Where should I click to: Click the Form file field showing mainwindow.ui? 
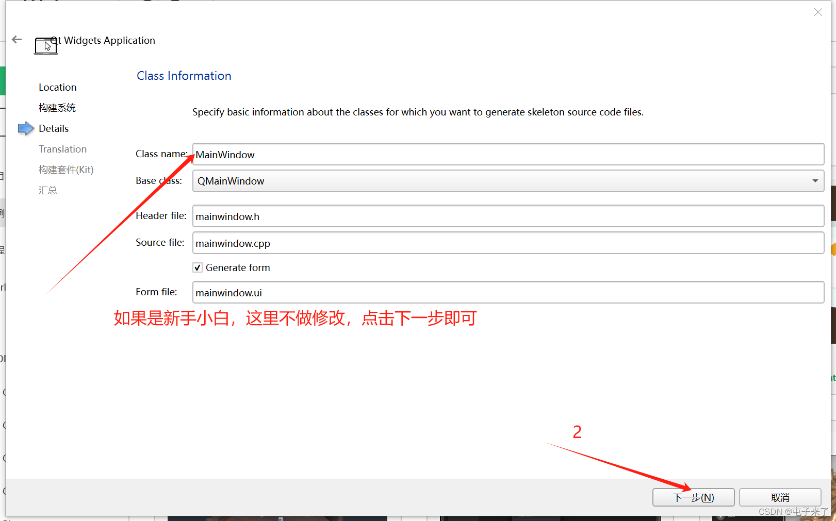[508, 292]
